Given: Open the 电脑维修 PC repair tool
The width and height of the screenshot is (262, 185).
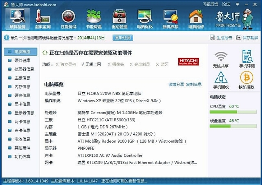Looking at the screenshot, I should click(196, 19).
